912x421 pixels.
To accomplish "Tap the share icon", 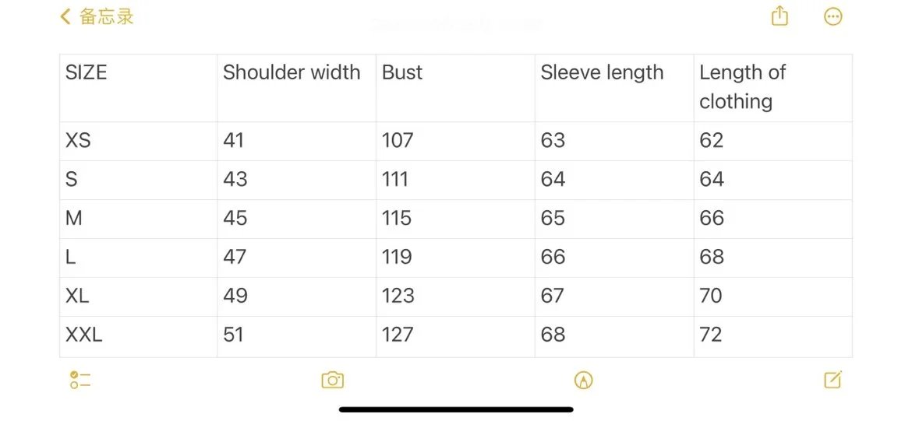I will click(x=779, y=16).
